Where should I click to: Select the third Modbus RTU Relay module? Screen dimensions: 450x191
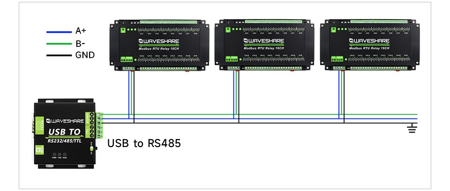tap(370, 45)
